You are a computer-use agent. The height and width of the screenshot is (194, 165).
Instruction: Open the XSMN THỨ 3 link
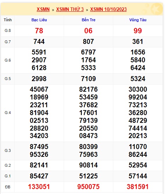[x=70, y=10]
